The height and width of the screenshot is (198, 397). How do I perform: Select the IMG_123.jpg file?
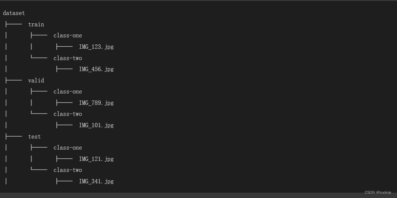96,47
